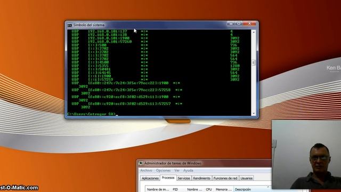Click the command prompt scrollbar down arrow
The width and height of the screenshot is (341, 192).
pyautogui.click(x=254, y=114)
